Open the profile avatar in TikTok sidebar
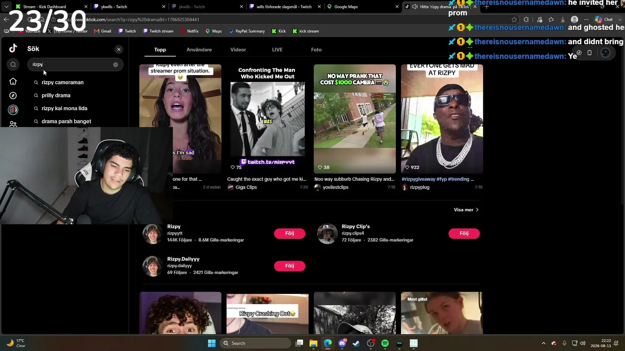 click(x=13, y=110)
